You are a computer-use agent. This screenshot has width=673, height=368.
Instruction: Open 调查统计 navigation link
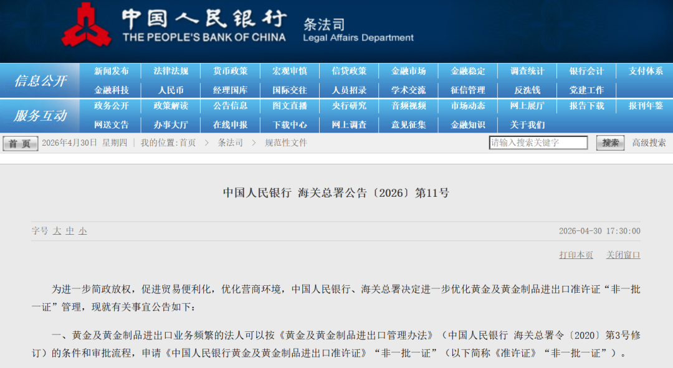coord(527,71)
